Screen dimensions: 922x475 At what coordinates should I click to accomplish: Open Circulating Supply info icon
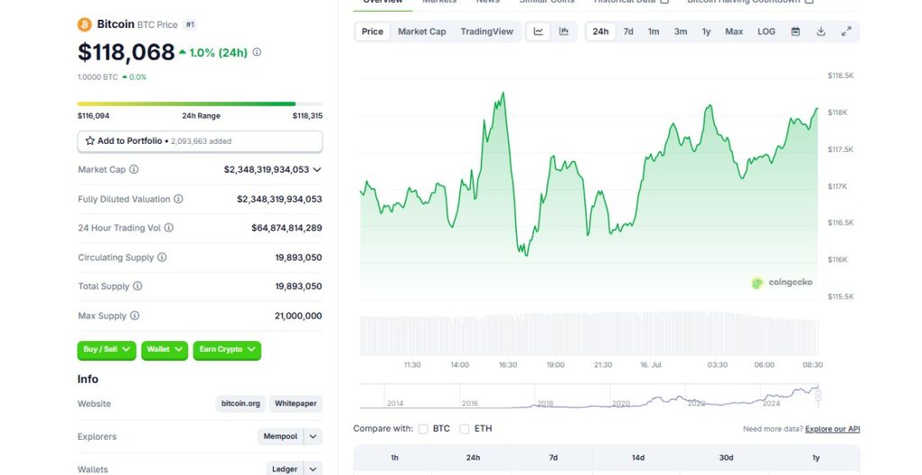(x=162, y=257)
